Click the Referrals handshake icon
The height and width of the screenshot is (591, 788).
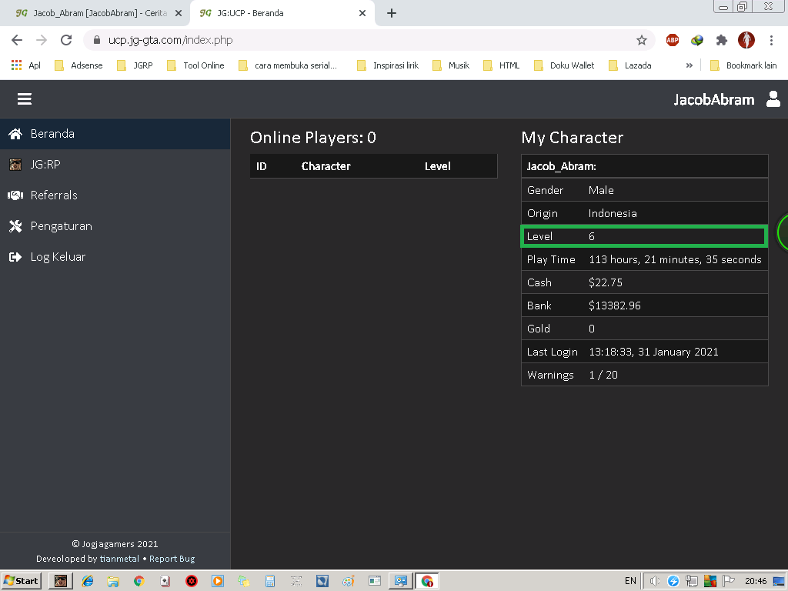(x=15, y=195)
